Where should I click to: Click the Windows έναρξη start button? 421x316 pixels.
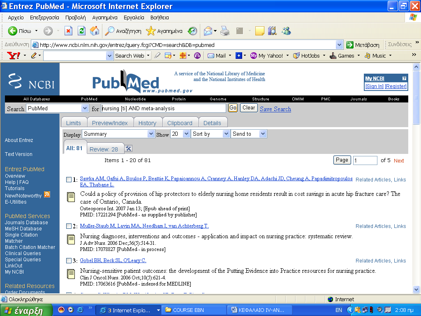point(26,310)
